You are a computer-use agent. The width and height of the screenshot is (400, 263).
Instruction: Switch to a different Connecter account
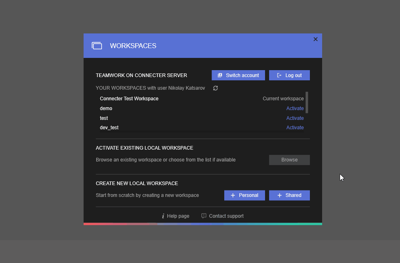[x=238, y=75]
